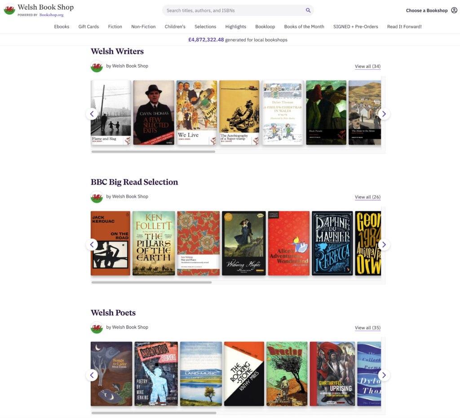460x418 pixels.
Task: Click the search magnifier icon
Action: [x=308, y=10]
